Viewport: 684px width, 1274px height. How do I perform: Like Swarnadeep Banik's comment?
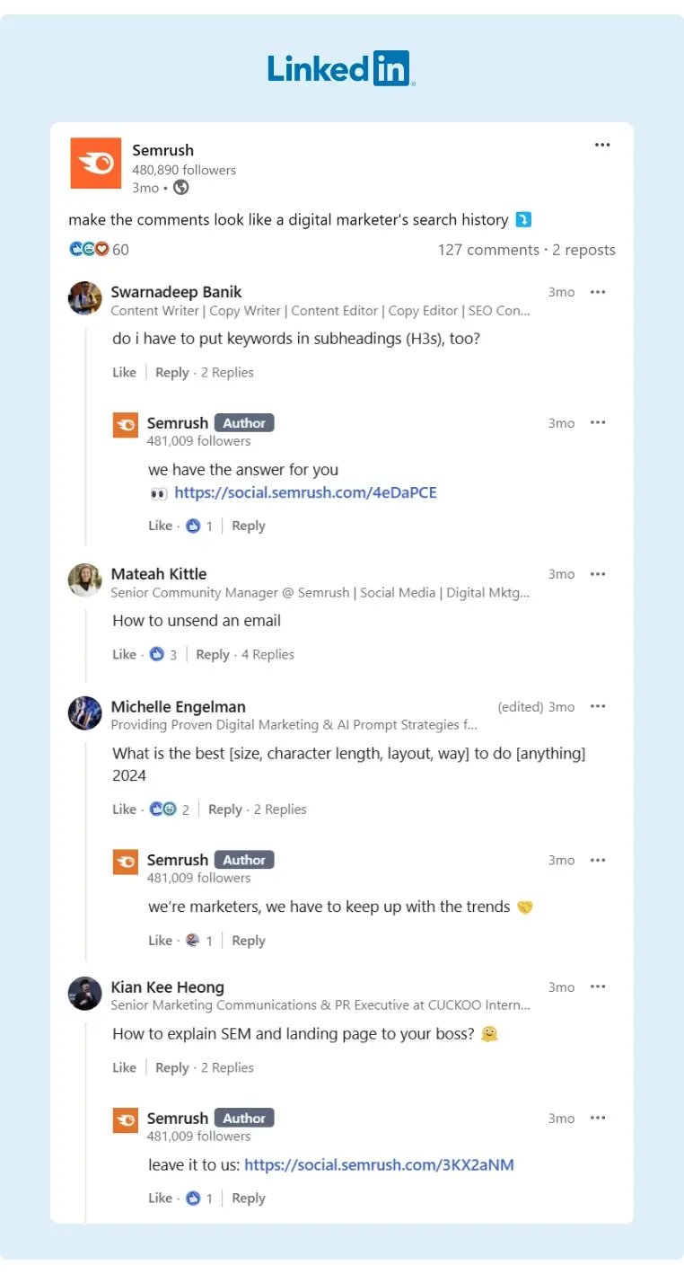pyautogui.click(x=124, y=371)
